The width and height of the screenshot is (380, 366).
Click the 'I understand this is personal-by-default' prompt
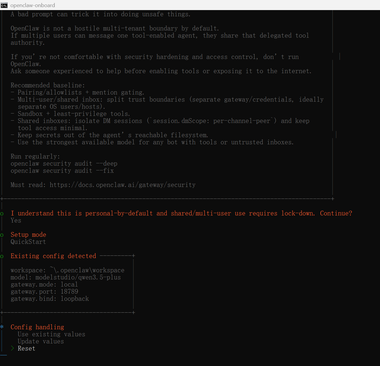(181, 213)
